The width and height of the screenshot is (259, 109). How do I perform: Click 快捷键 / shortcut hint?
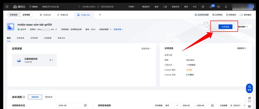132,7
